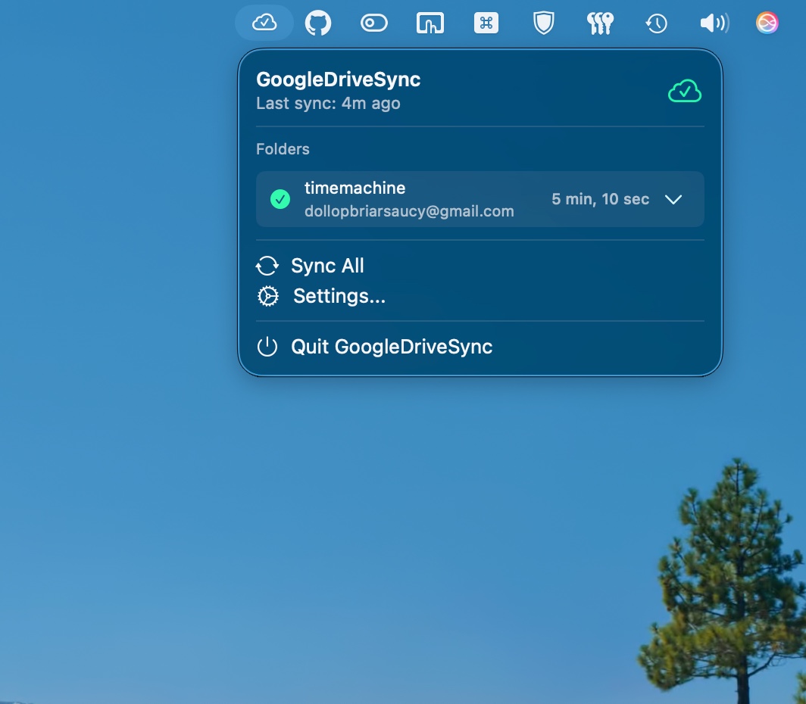Open the GoogleDriveSync menu bar icon
806x704 pixels.
(265, 23)
